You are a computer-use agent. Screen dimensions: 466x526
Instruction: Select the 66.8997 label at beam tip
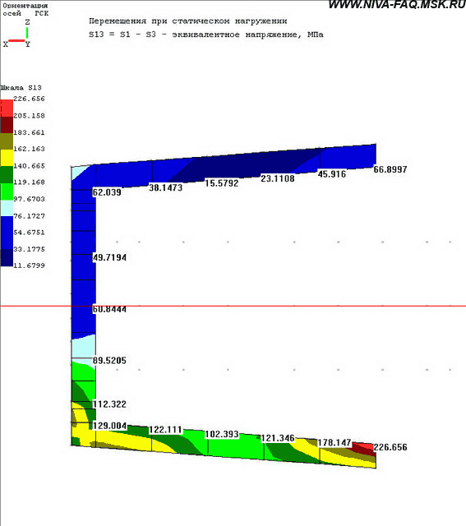[x=390, y=169]
